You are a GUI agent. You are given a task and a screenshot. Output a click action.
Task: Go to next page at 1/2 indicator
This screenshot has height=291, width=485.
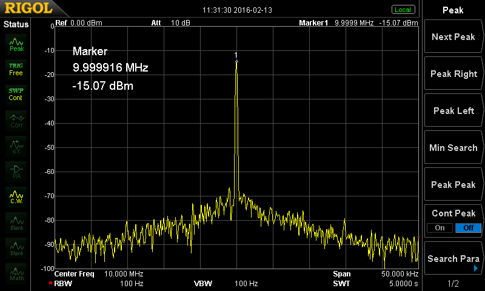coord(453,284)
